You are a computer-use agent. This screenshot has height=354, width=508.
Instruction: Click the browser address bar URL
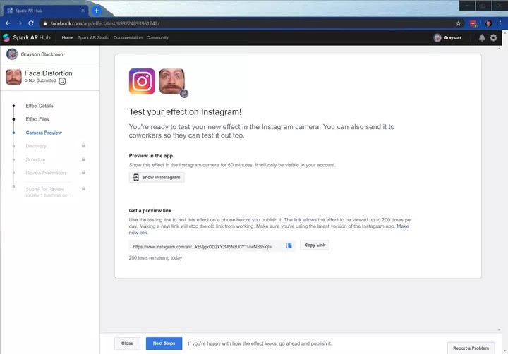click(105, 23)
